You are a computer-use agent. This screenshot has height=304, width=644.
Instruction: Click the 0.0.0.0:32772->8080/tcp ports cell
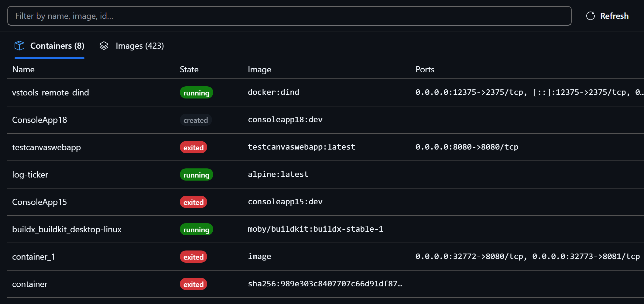[x=528, y=257]
